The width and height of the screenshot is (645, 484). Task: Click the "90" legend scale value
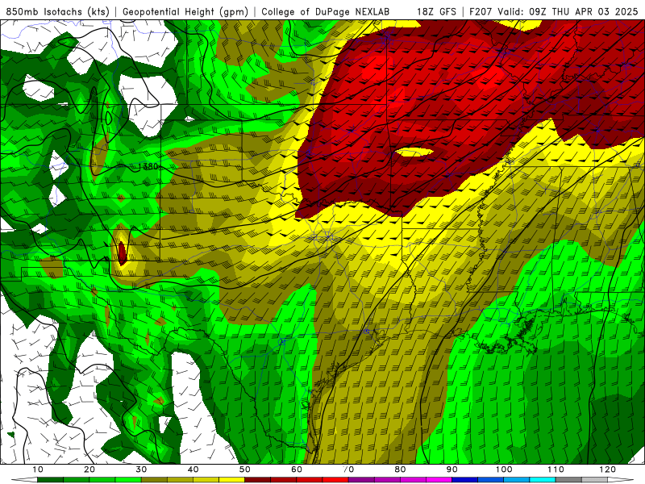click(452, 469)
